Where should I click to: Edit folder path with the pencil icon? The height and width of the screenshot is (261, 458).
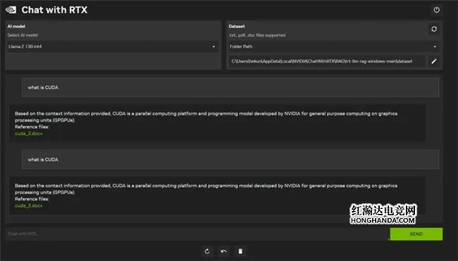click(x=434, y=61)
